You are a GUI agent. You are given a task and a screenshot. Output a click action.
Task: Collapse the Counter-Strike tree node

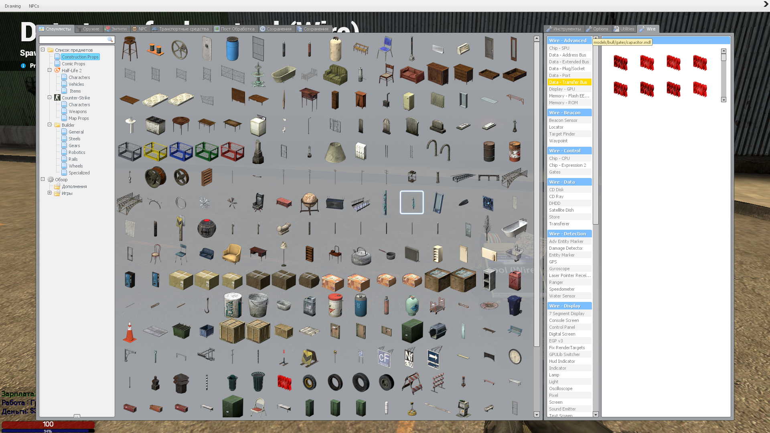[50, 97]
